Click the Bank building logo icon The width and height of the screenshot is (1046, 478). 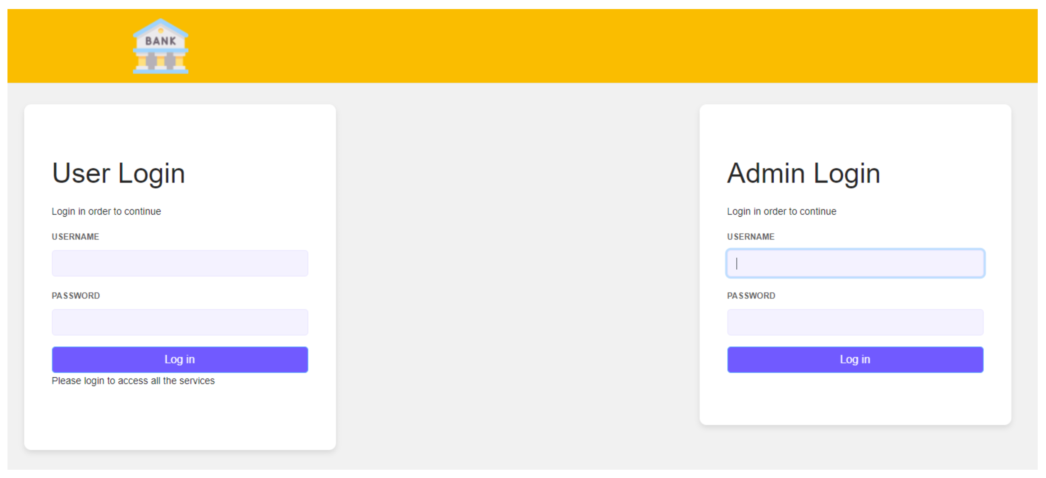[x=161, y=46]
